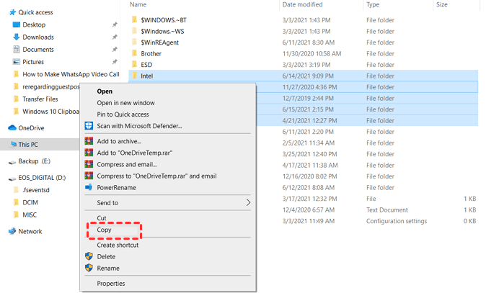
Task: Select Rename in the context menu
Action: pos(108,269)
